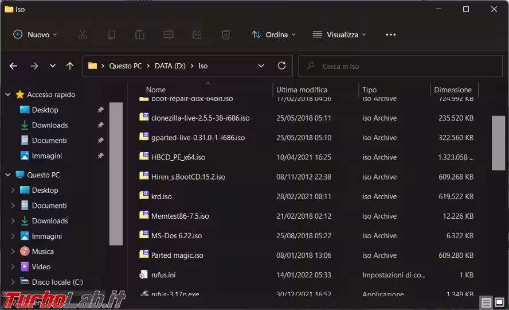This screenshot has width=509, height=310.
Task: Open the Visualizza menu
Action: click(339, 34)
